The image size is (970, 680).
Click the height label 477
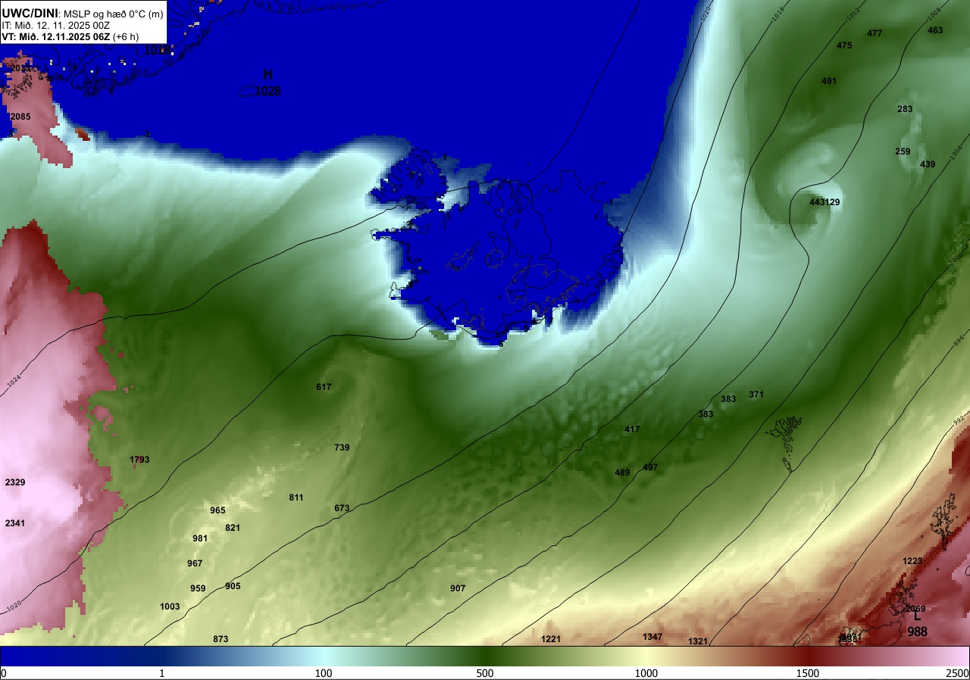[x=875, y=33]
